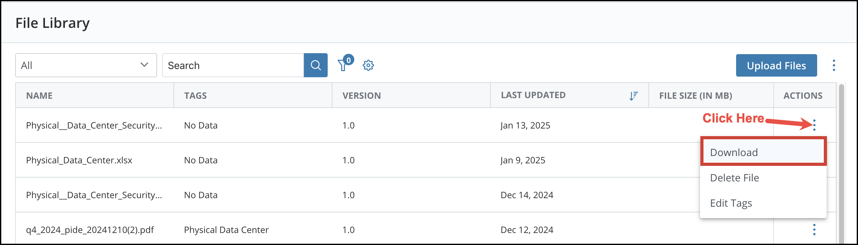Select the Physical_Data_Center.xlsx file name
The width and height of the screenshot is (858, 245).
(x=79, y=160)
